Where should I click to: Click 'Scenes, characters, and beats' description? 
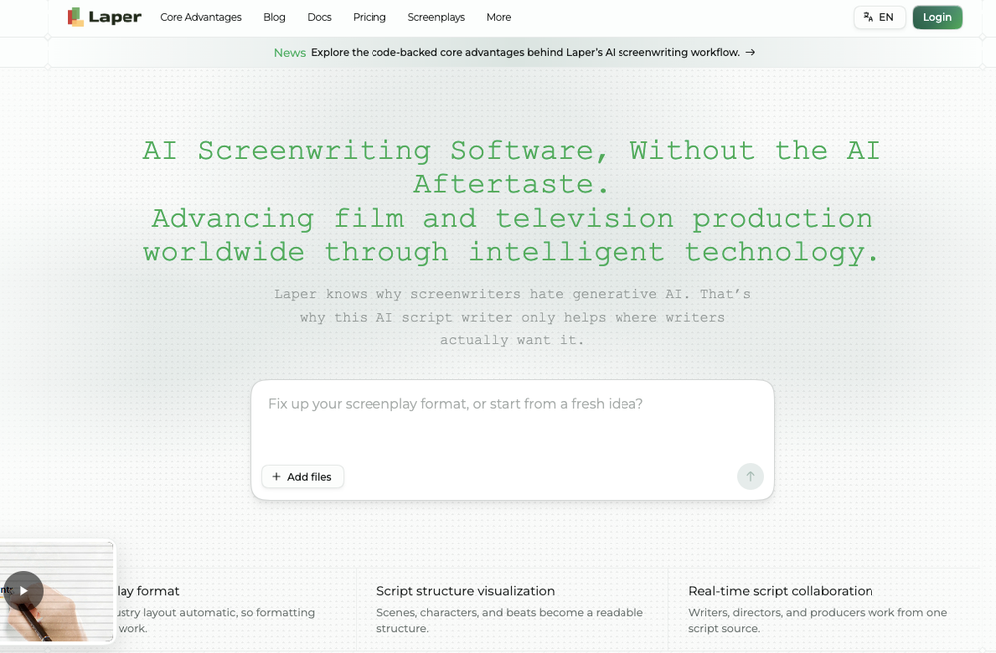(509, 620)
